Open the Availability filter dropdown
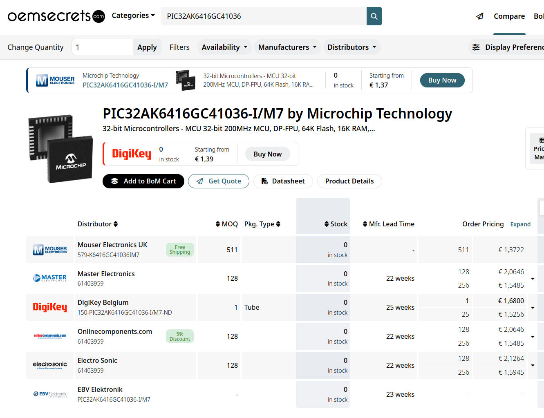 [x=224, y=47]
